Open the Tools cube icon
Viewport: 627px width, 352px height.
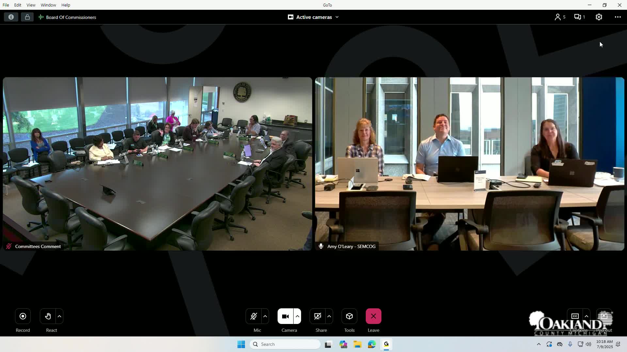coord(349,316)
